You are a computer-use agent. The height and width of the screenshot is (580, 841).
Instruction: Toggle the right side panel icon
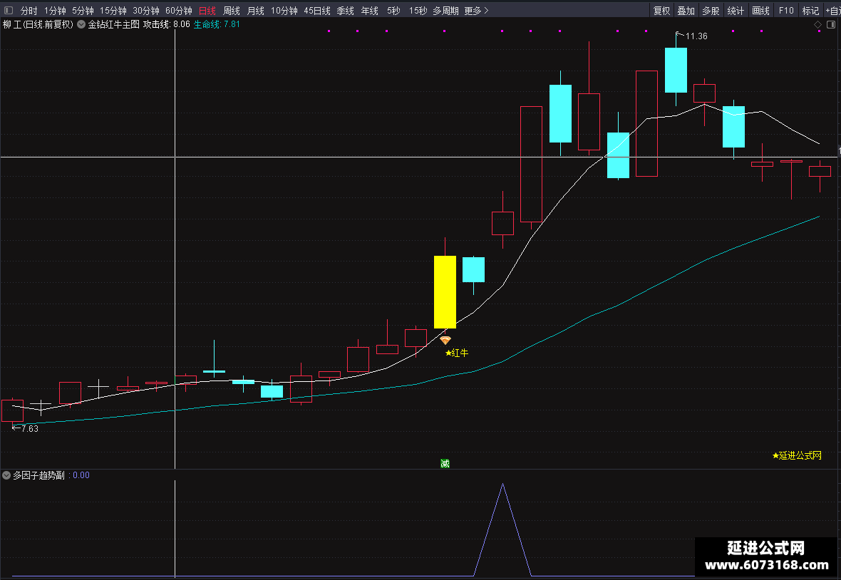pos(831,25)
